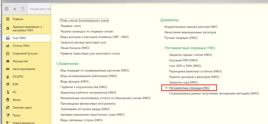Go to Автострахование car icon section
The height and width of the screenshot is (124, 268).
(x=8, y=69)
